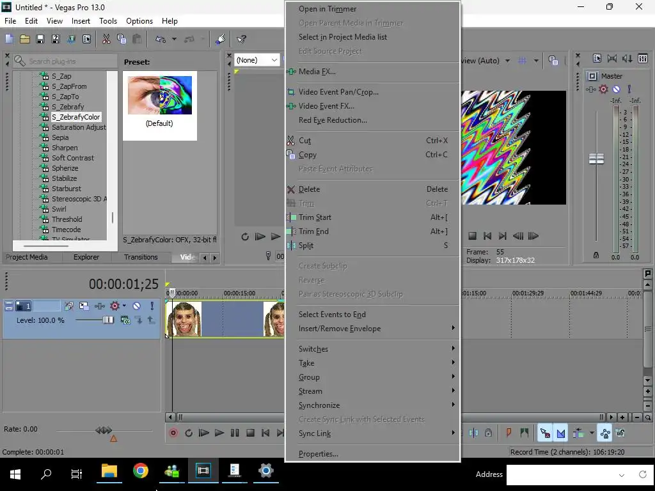Viewport: 655px width, 491px height.
Task: Click the Master bus FX gear icon
Action: [603, 89]
